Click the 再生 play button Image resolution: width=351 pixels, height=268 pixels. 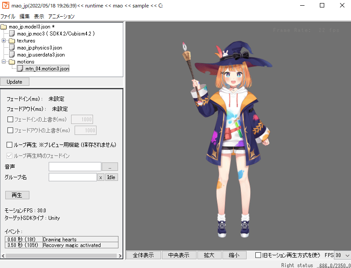[17, 195]
